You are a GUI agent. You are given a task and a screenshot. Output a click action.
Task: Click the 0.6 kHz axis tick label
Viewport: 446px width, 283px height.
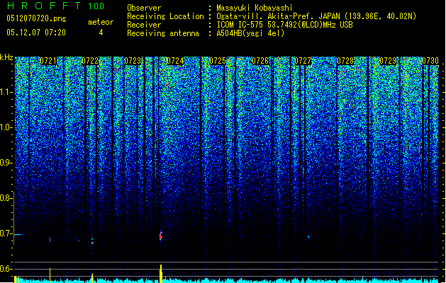pyautogui.click(x=6, y=269)
